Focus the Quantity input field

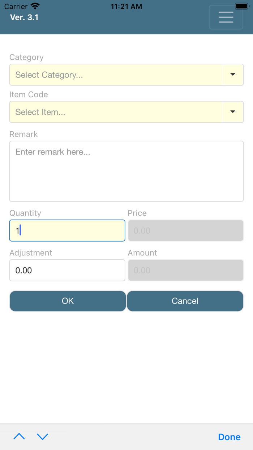click(67, 230)
